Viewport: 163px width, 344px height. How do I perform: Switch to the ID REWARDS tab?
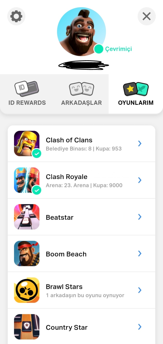pyautogui.click(x=27, y=94)
